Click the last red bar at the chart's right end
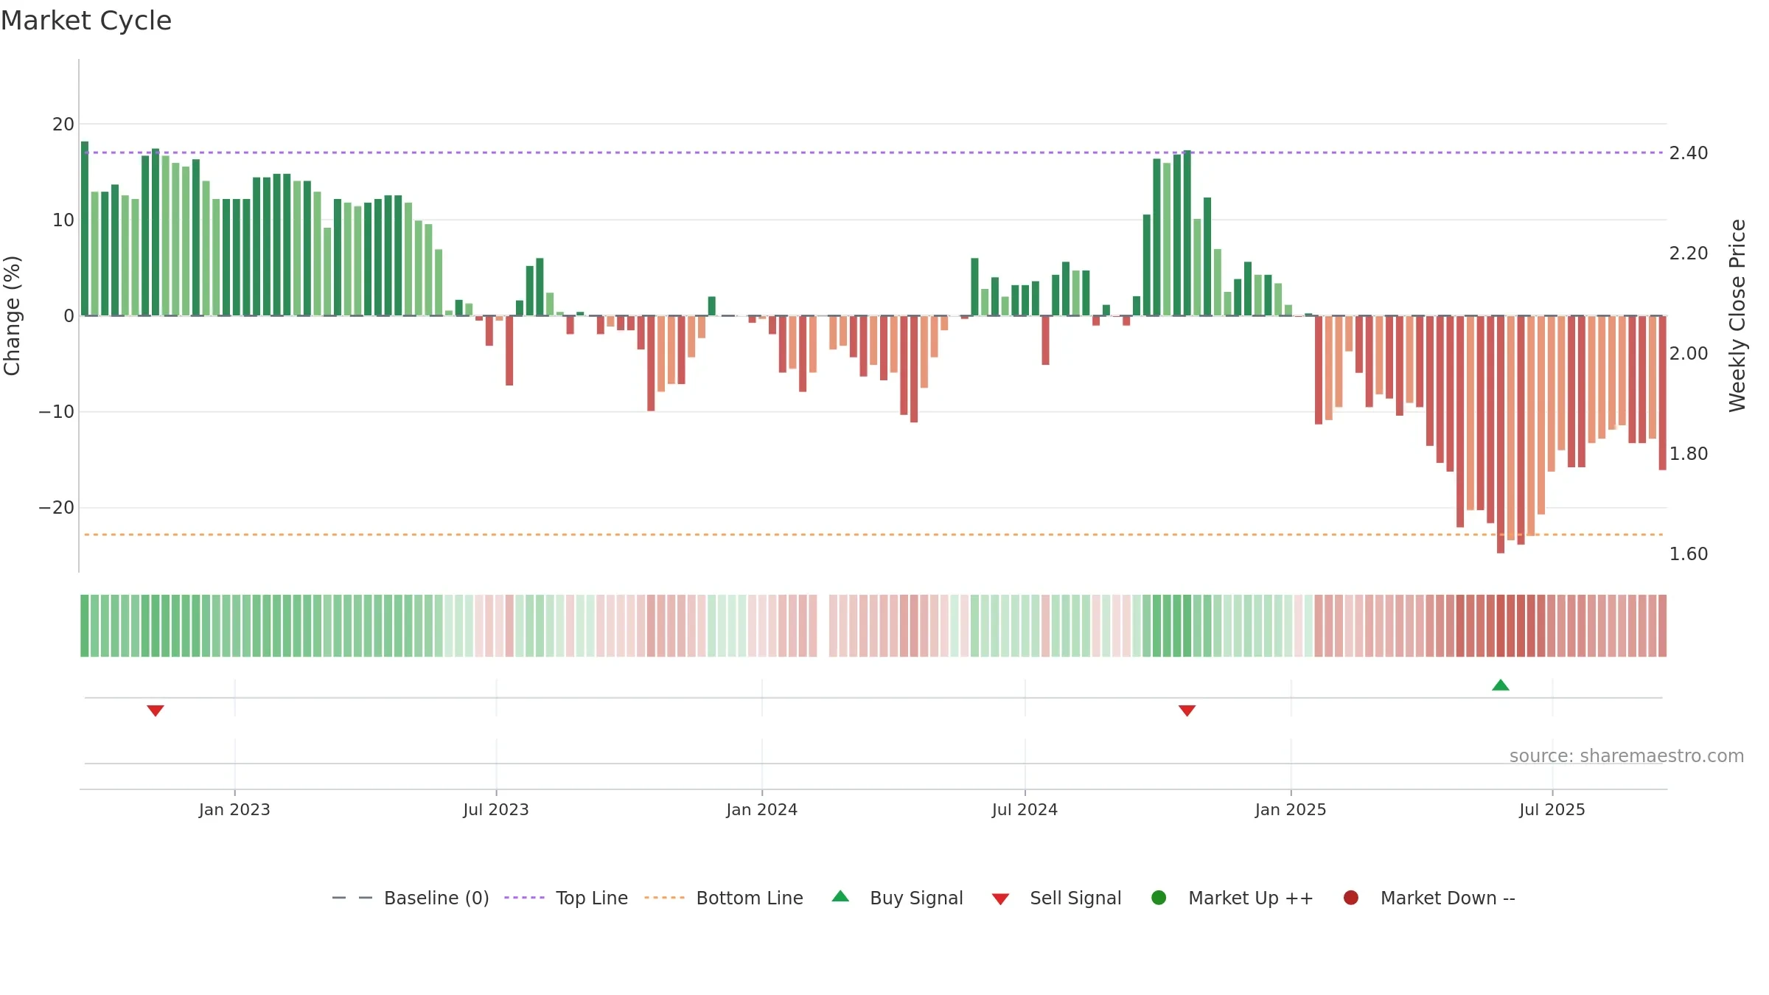The height and width of the screenshot is (995, 1769). 1663,393
